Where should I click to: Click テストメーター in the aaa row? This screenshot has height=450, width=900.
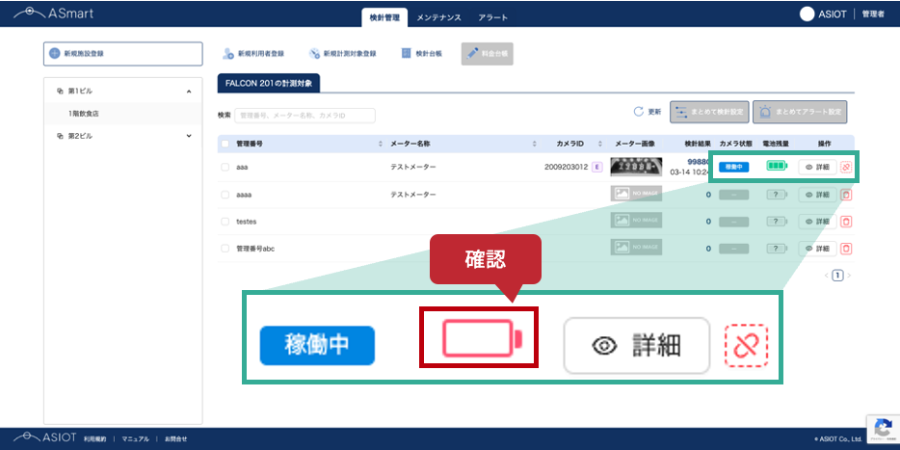(413, 167)
